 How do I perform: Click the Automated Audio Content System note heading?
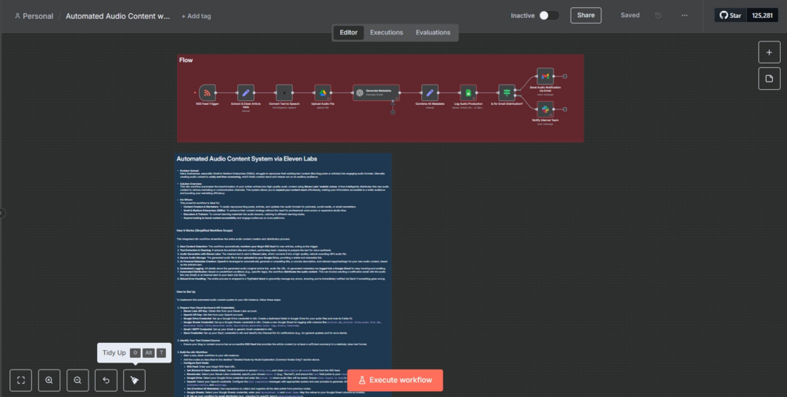point(247,159)
